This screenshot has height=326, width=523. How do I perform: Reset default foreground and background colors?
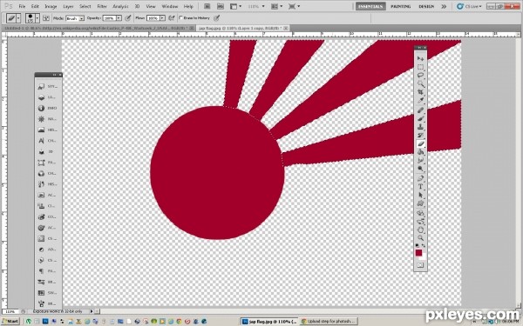click(417, 245)
